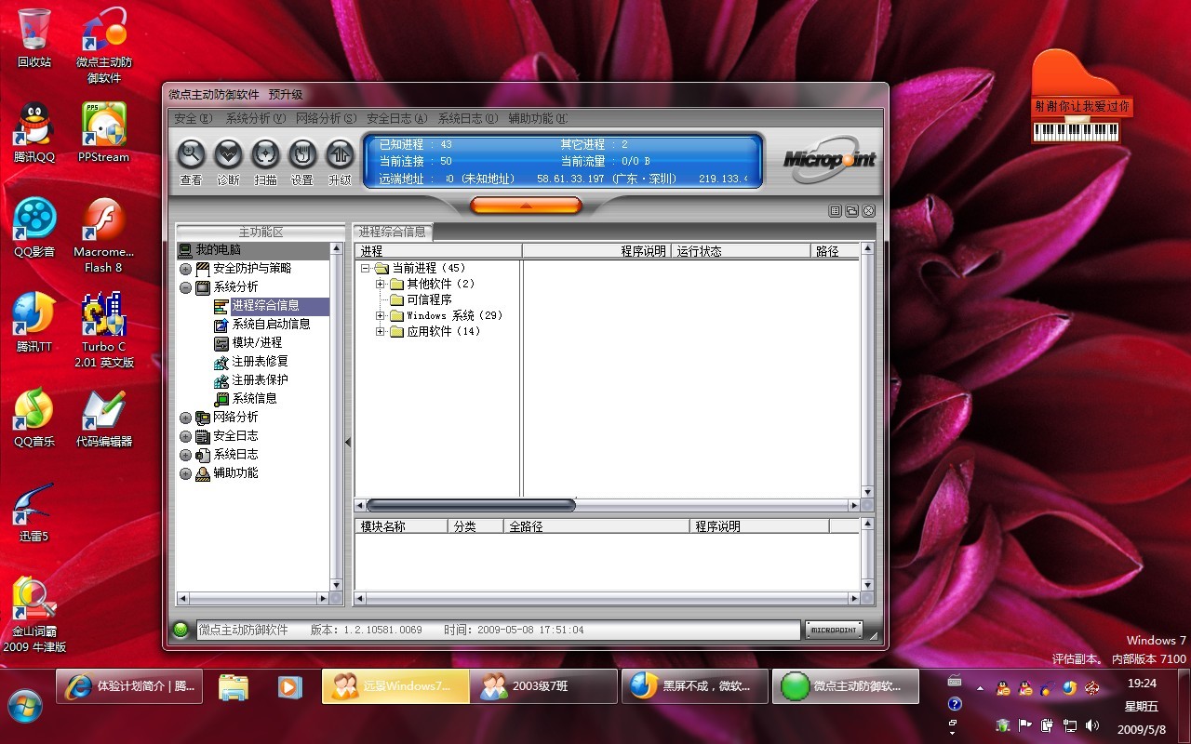Open 腾讯QQ desktop shortcut
The image size is (1191, 744).
point(34,133)
